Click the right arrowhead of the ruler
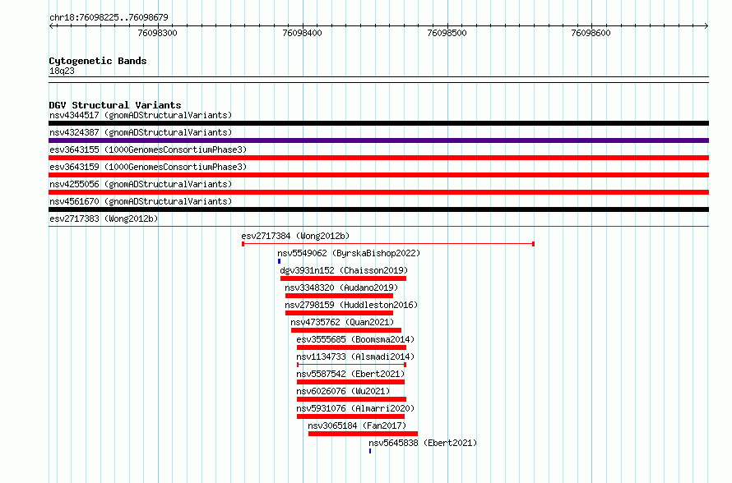The height and width of the screenshot is (483, 732). 707,26
